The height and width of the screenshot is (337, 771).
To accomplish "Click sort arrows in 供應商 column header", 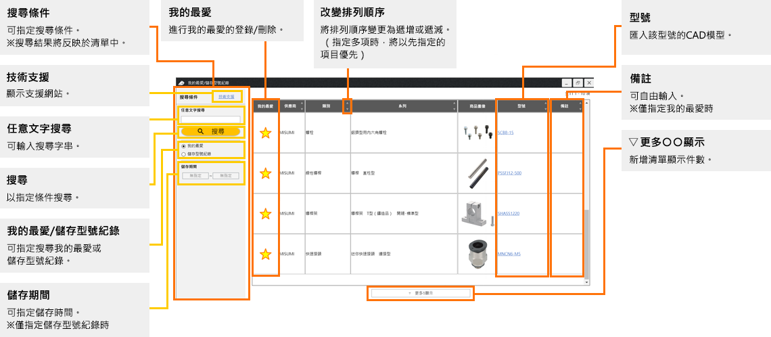I will [302, 106].
